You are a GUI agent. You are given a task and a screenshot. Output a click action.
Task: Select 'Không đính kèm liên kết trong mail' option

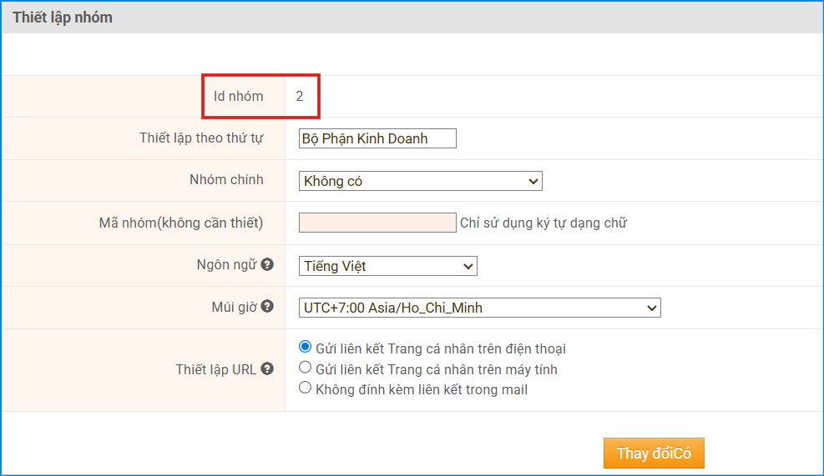click(305, 388)
